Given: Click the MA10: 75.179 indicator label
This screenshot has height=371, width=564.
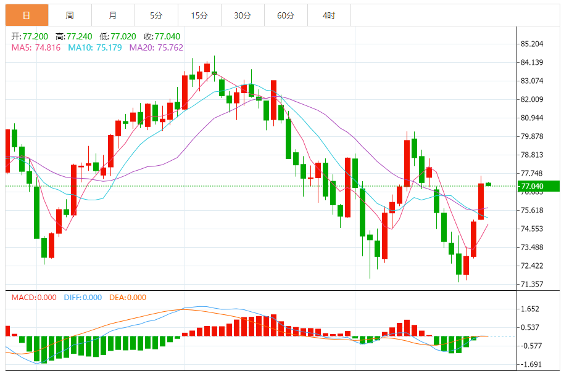Looking at the screenshot, I should (95, 47).
